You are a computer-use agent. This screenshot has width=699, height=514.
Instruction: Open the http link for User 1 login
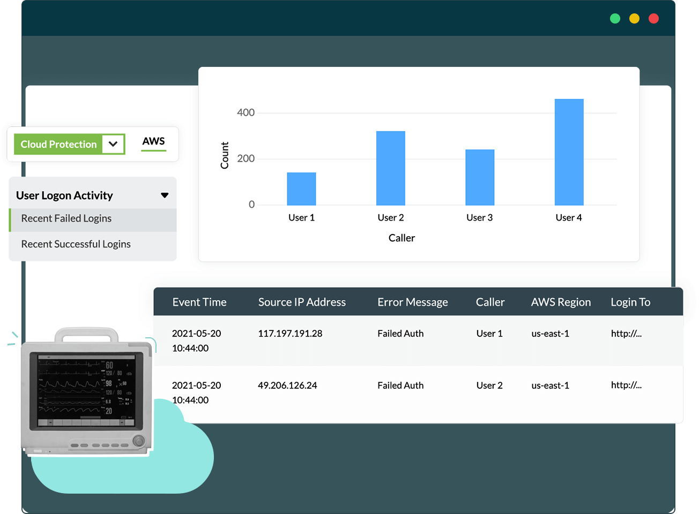626,333
